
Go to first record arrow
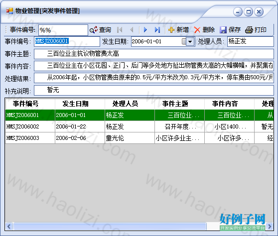pyautogui.click(x=120, y=30)
